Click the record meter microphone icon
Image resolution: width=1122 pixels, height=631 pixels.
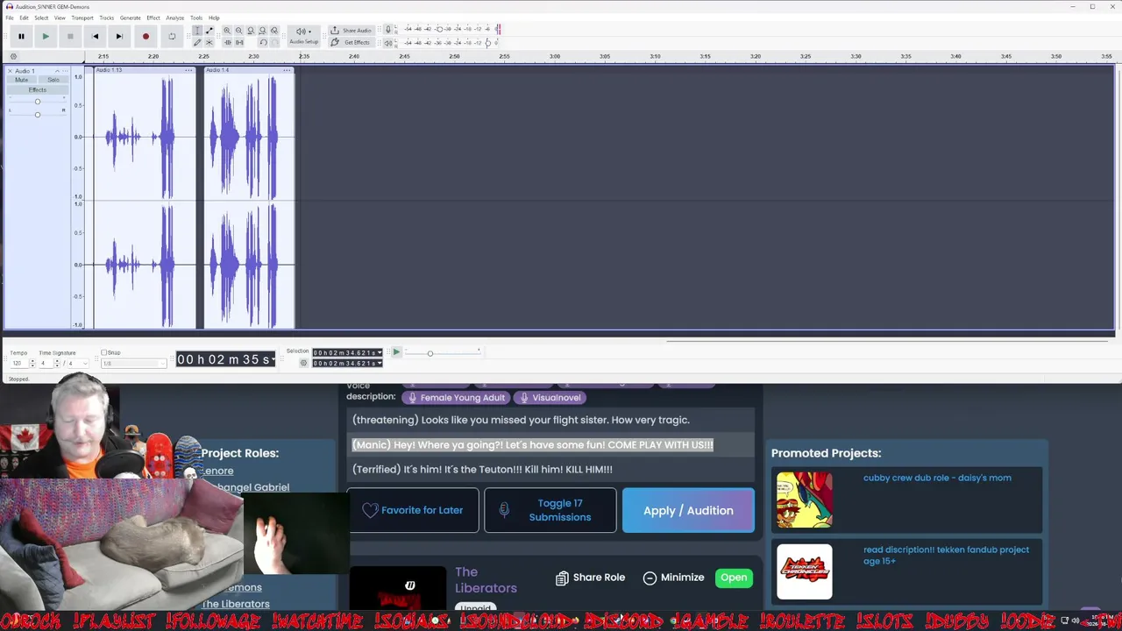[388, 29]
